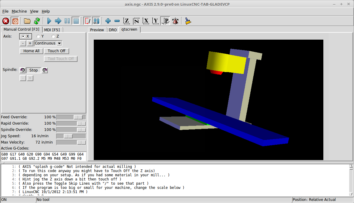This screenshot has height=203, width=354.
Task: Open the View menu
Action: coord(34,11)
